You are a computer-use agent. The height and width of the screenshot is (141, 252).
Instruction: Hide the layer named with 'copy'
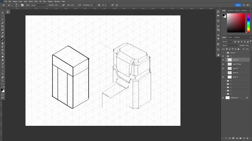coord(223,64)
